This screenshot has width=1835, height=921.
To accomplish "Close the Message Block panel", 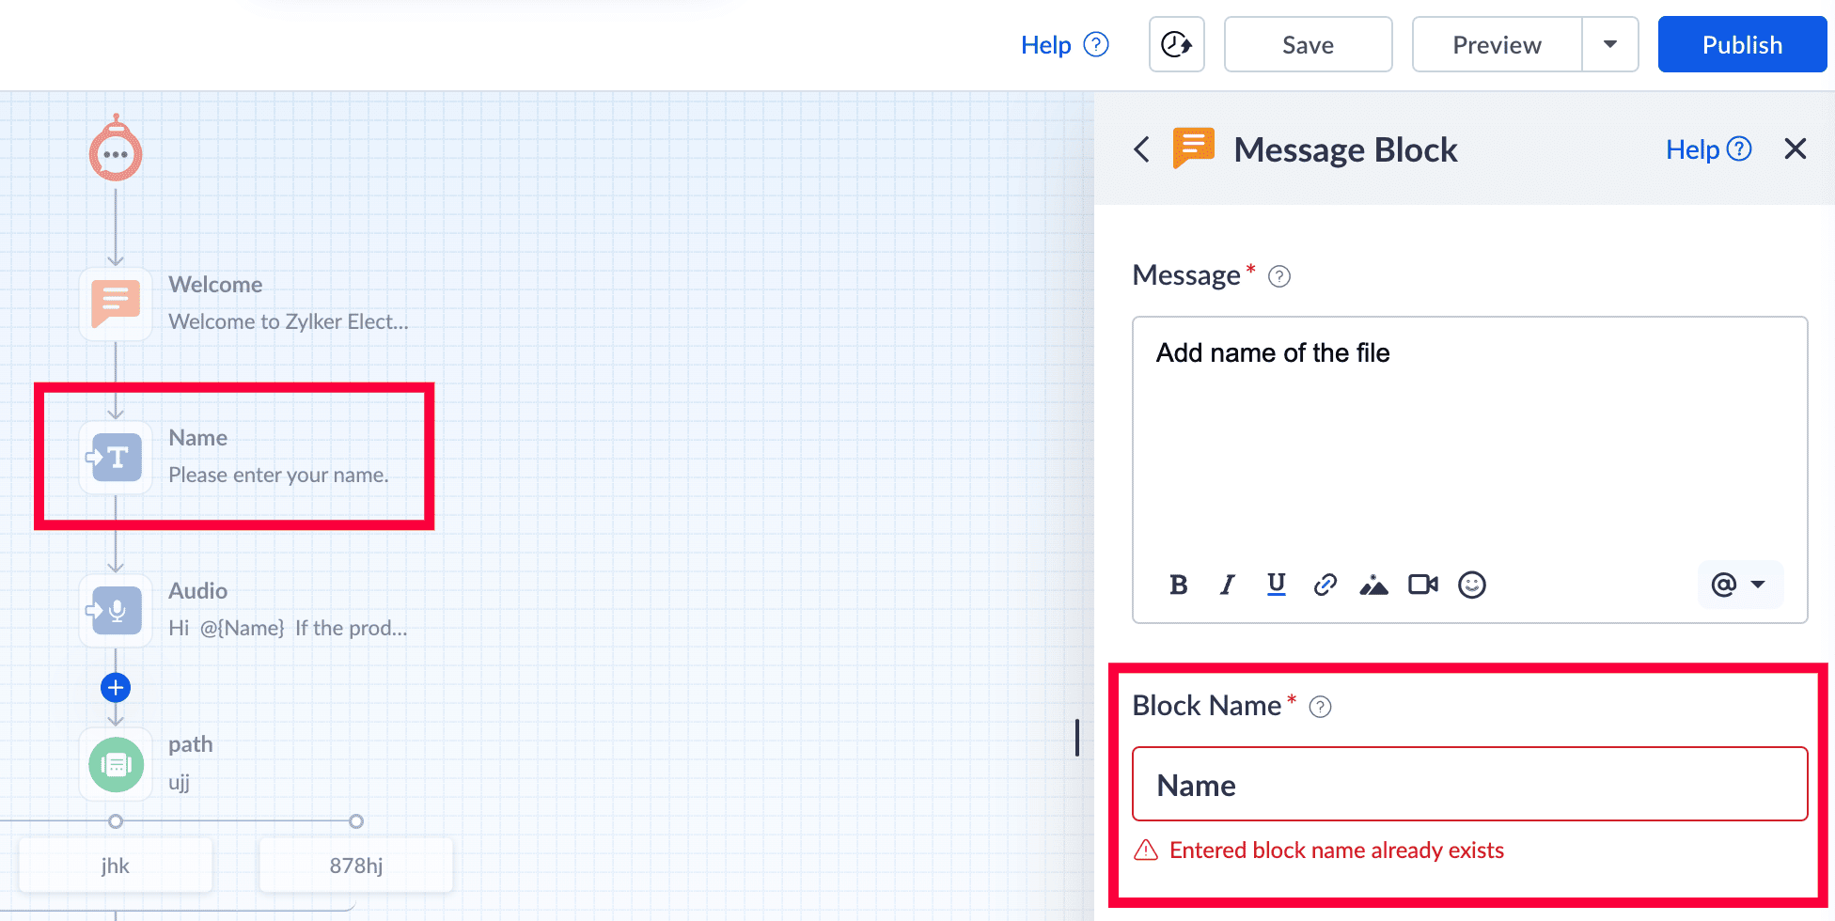I will tap(1795, 148).
